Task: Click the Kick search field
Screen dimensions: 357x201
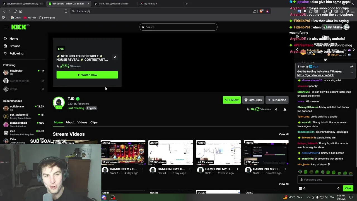Action: tap(178, 27)
